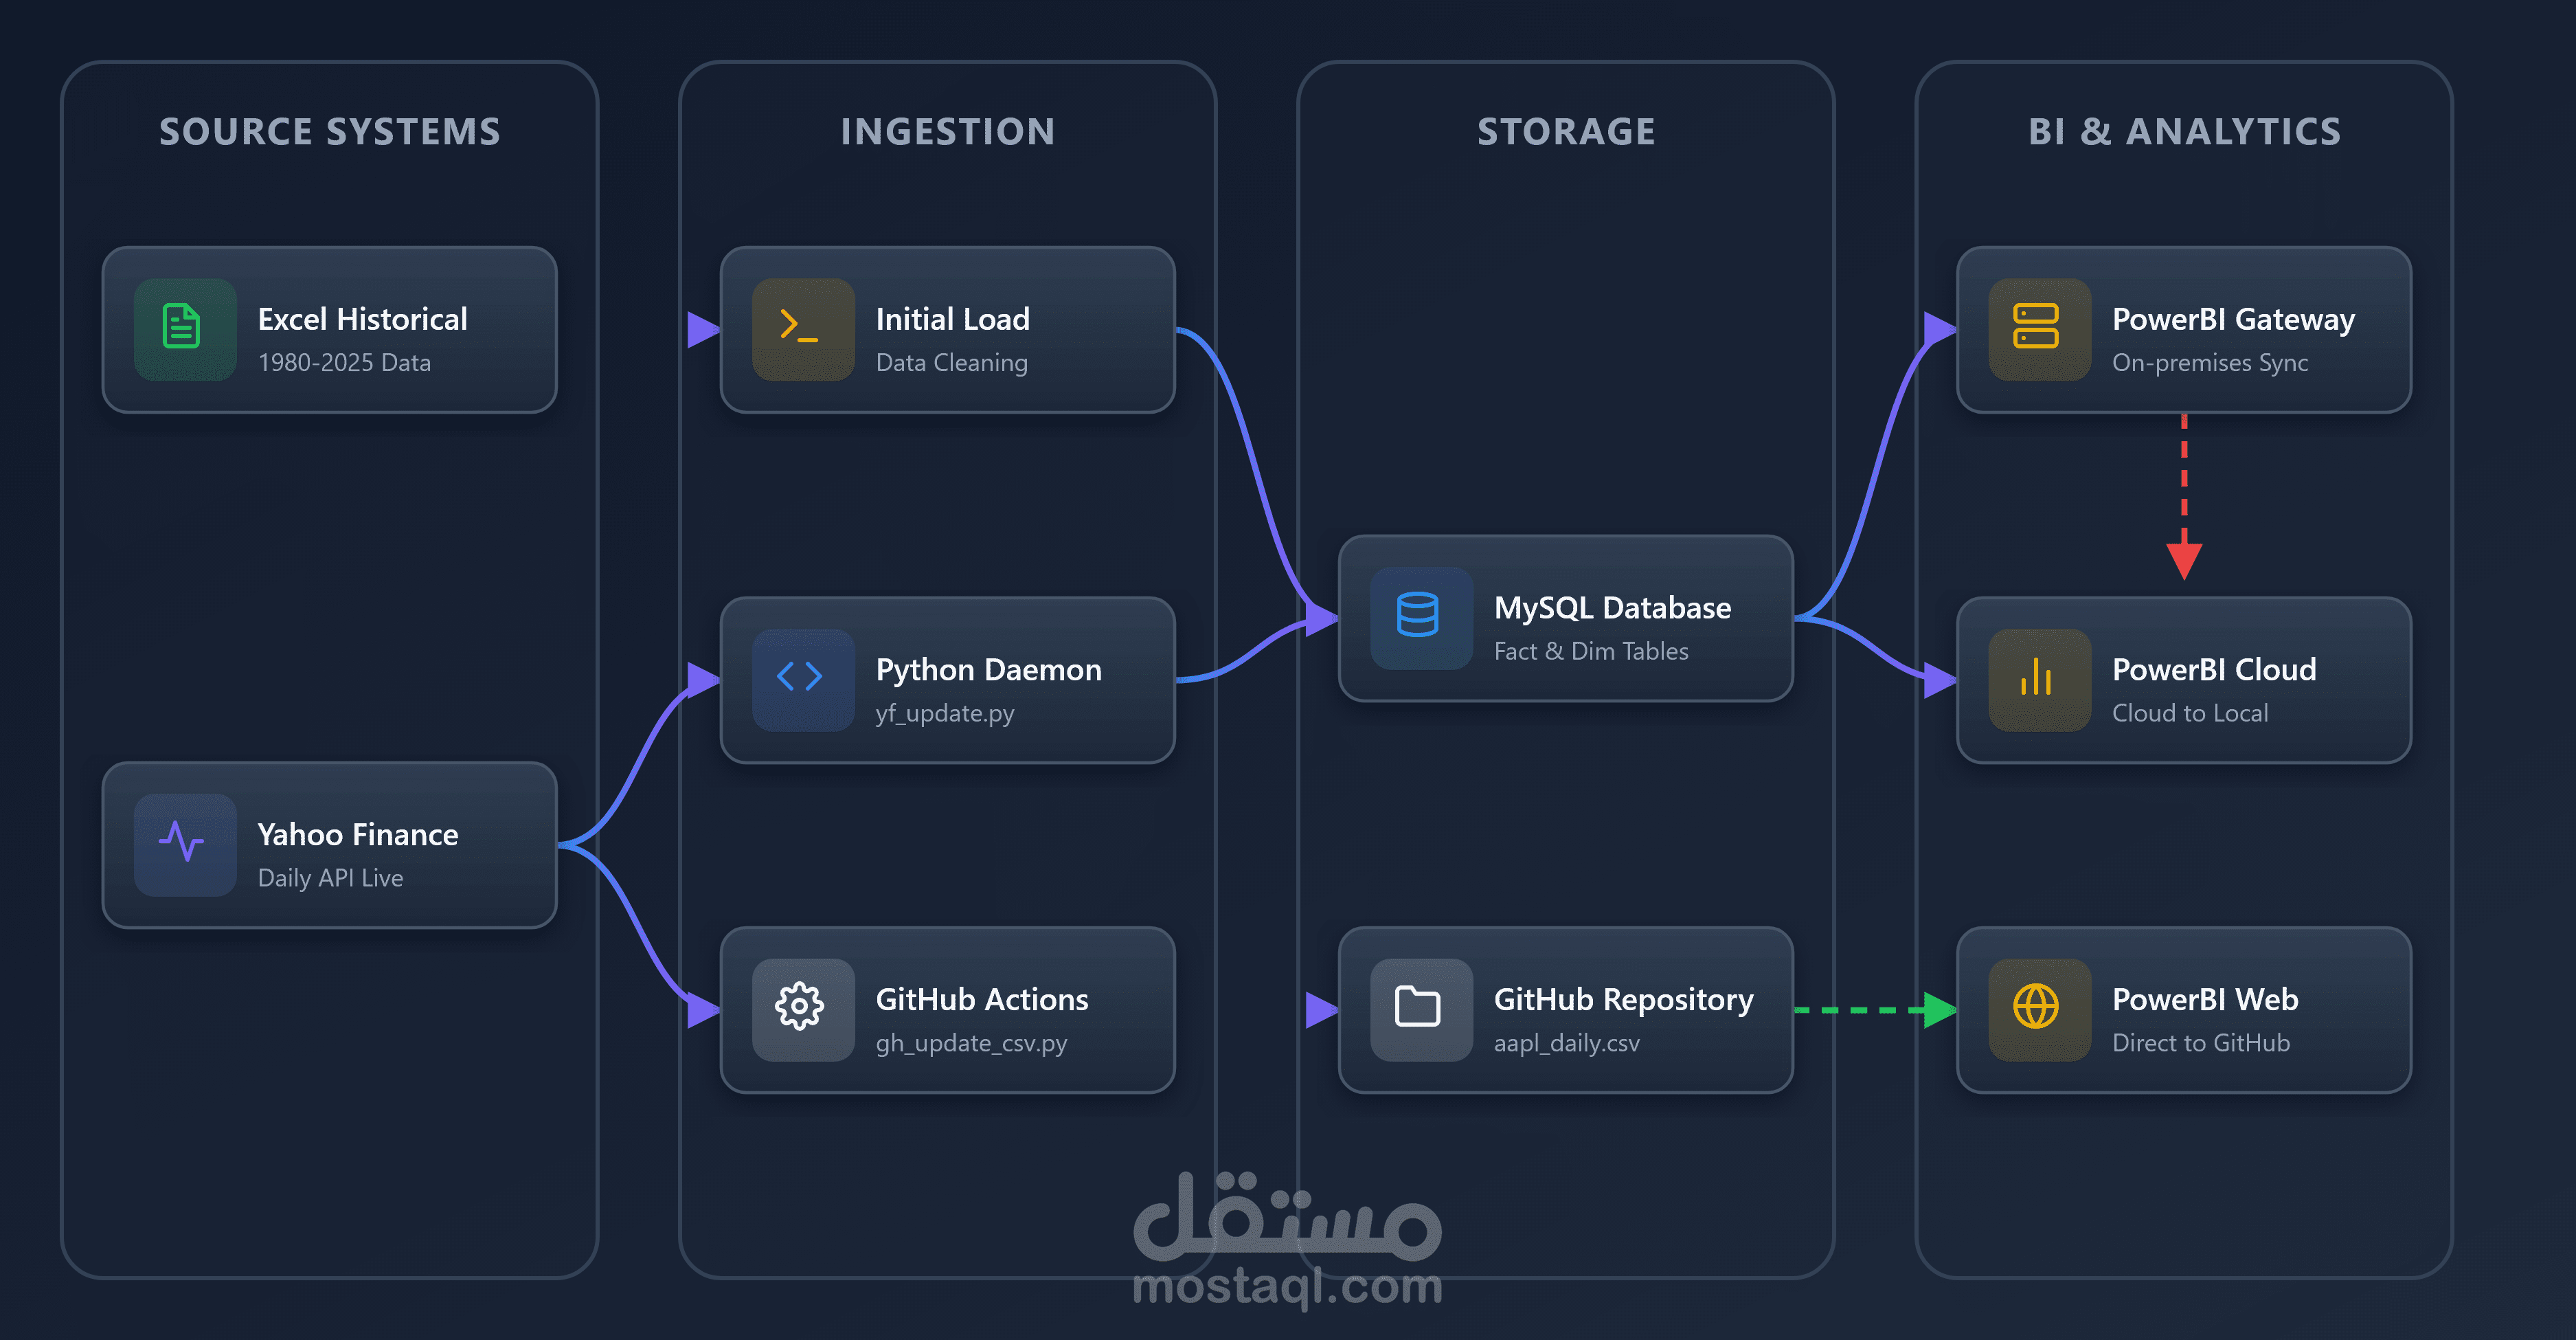Click the 'aapl_daily.csv' file name
This screenshot has width=2576, height=1340.
pyautogui.click(x=1567, y=1043)
